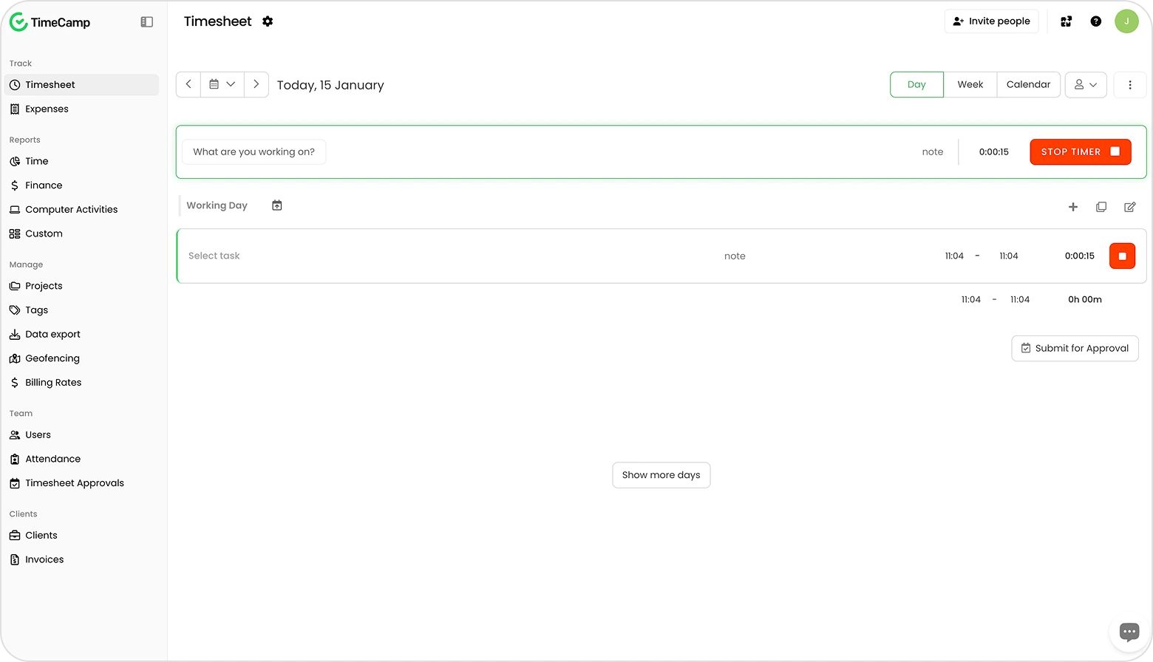
Task: Open the user selector dropdown
Action: 1086,84
